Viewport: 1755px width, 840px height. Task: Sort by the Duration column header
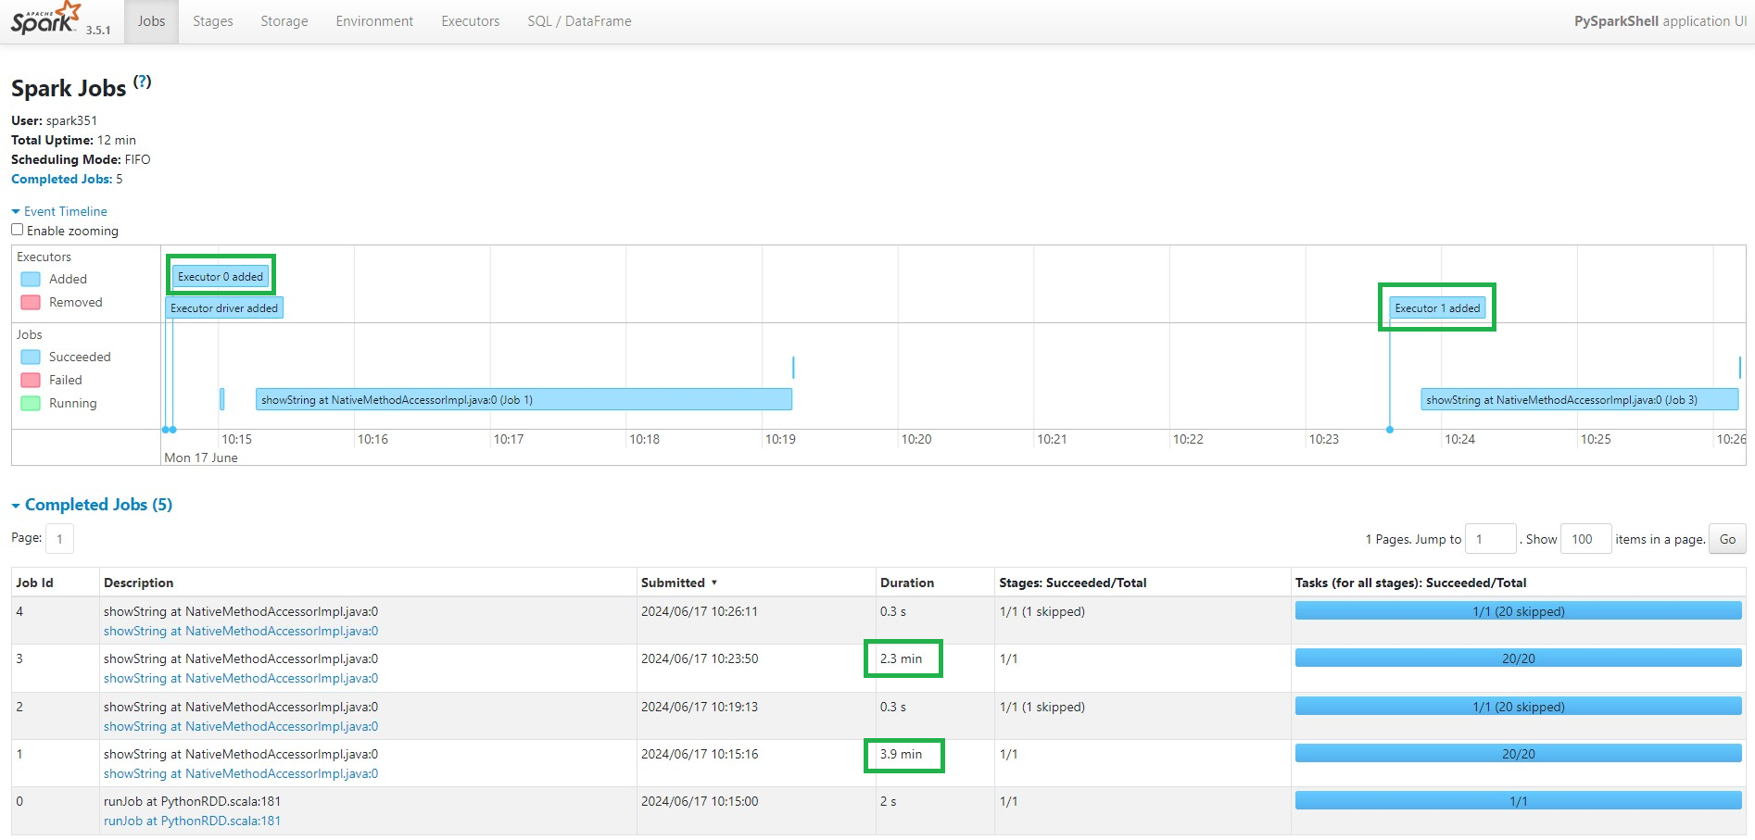pyautogui.click(x=907, y=583)
